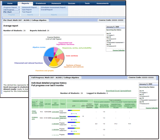Open the Full Progress dropdown arrow
Viewport: 160px width, 140px height.
click(19, 10)
